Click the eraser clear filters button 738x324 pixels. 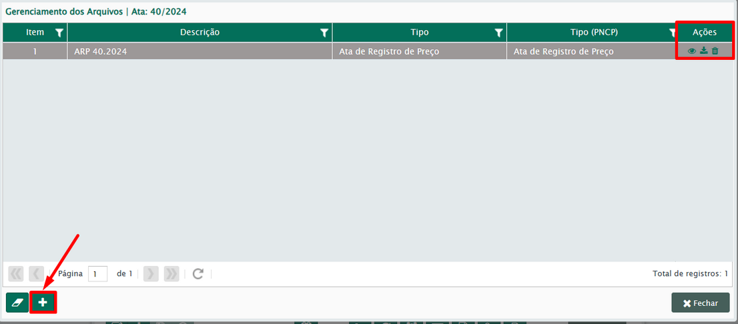point(17,303)
